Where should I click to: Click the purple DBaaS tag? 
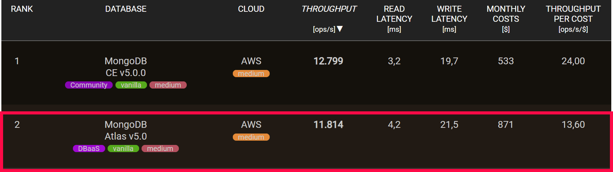coord(89,149)
